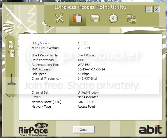Screen dimensions: 167x138
Task: Click the 6 (2.437 GHz) channel value
Action: coord(87,78)
